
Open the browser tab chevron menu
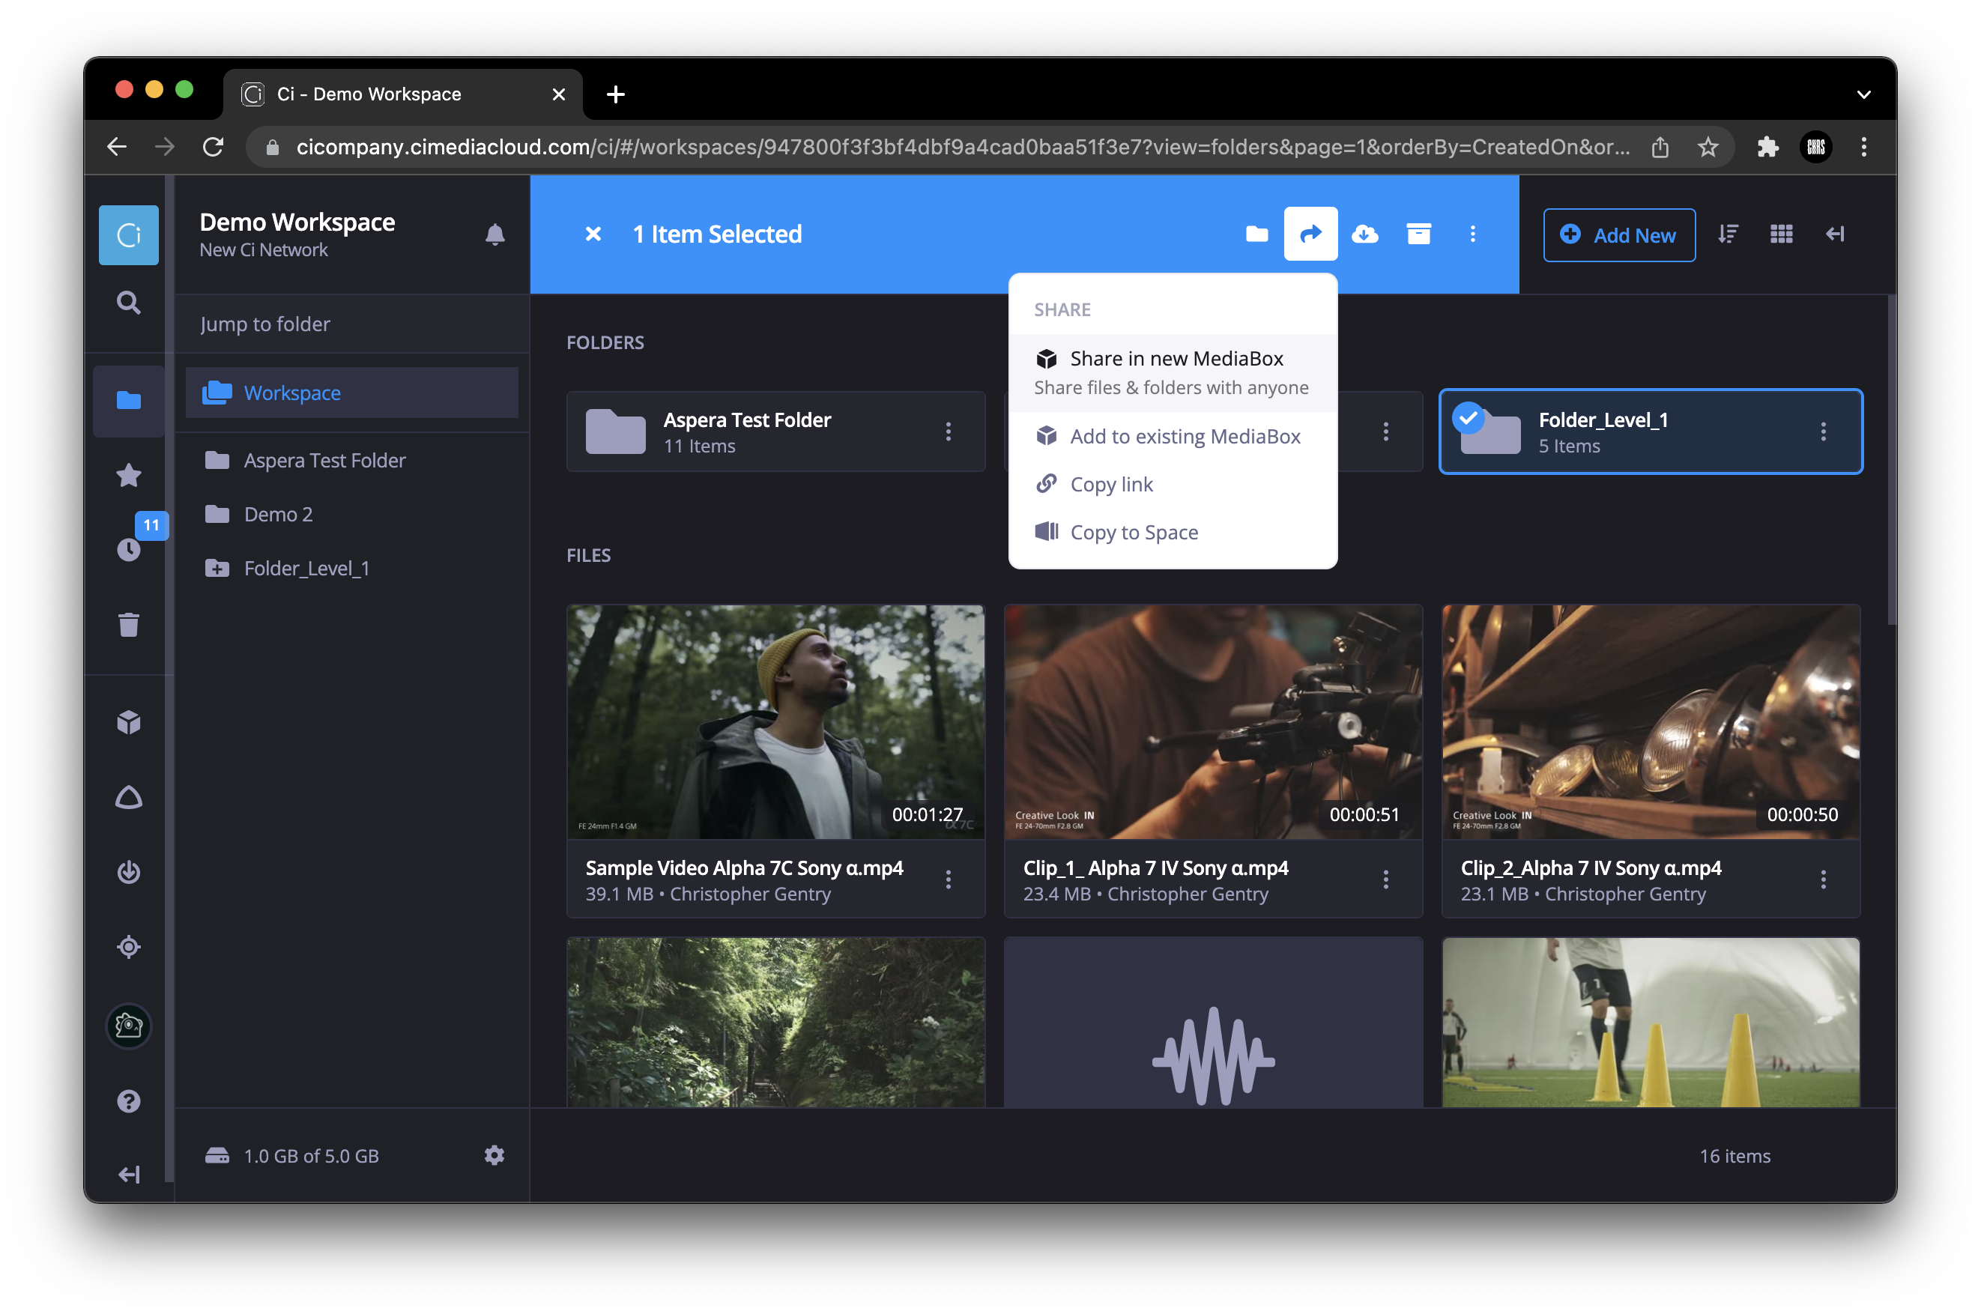pos(1865,94)
